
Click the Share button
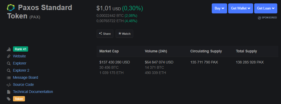[105, 34]
